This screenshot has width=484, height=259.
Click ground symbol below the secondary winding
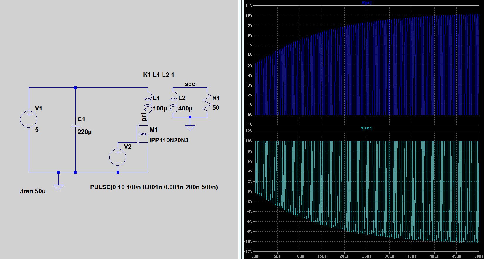click(190, 127)
